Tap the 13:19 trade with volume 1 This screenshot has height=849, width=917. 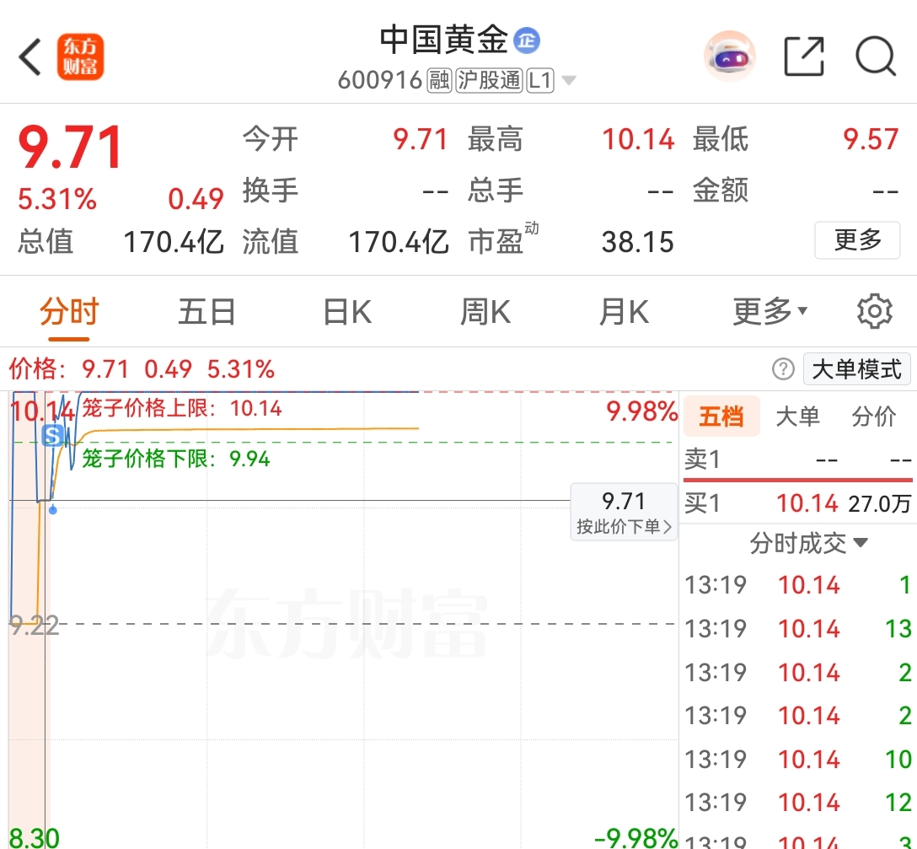click(797, 584)
